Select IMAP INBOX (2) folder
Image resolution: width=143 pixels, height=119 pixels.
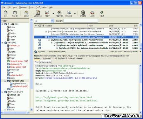(x=15, y=95)
